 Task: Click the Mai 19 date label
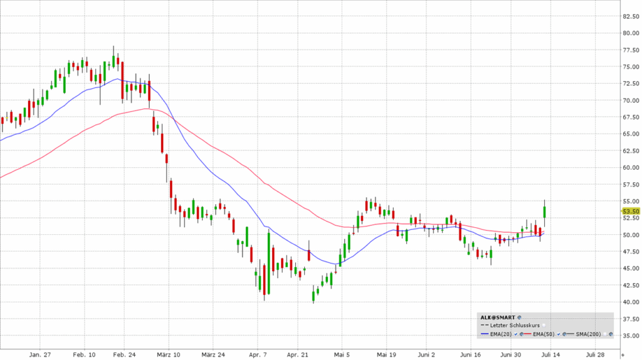click(386, 355)
